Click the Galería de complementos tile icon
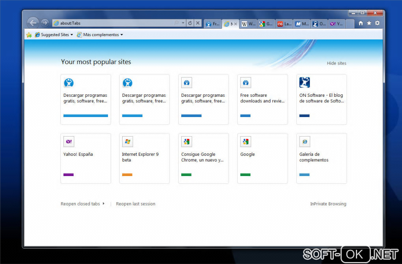The image size is (402, 264). pyautogui.click(x=305, y=142)
